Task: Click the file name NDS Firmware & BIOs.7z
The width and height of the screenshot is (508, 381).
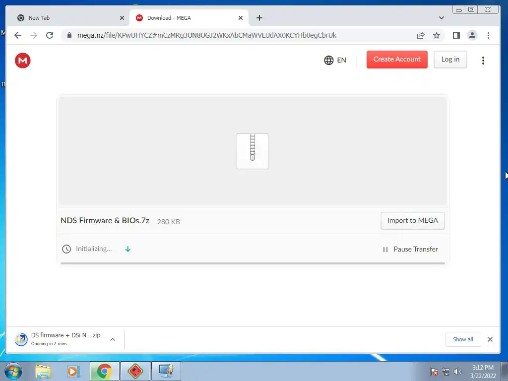Action: 105,221
